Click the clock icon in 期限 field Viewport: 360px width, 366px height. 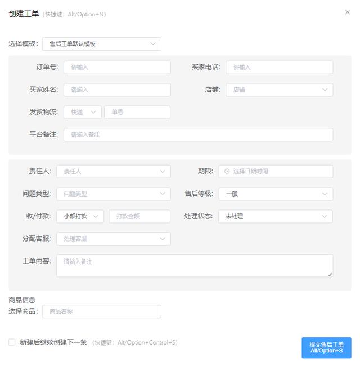[x=227, y=171]
